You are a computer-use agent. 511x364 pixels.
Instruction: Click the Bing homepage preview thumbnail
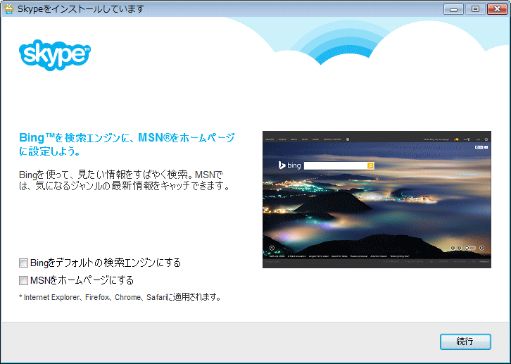377,199
